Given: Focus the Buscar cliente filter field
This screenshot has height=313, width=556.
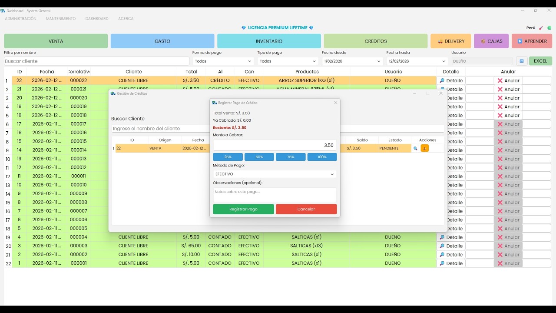Looking at the screenshot, I should pos(96,61).
